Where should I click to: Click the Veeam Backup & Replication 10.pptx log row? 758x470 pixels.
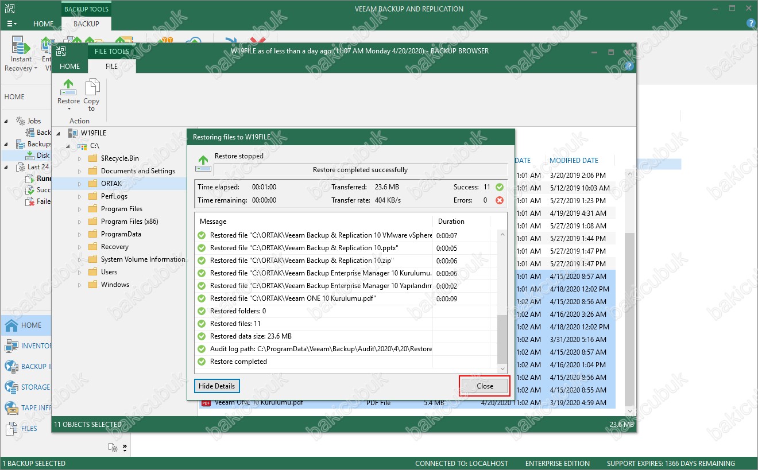[346, 248]
